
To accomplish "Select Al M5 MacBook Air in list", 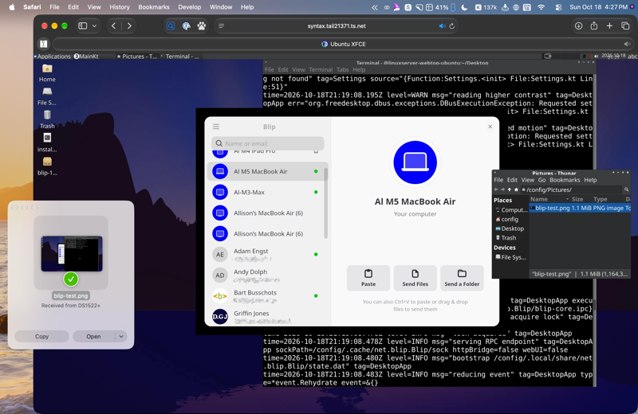I will [x=267, y=171].
